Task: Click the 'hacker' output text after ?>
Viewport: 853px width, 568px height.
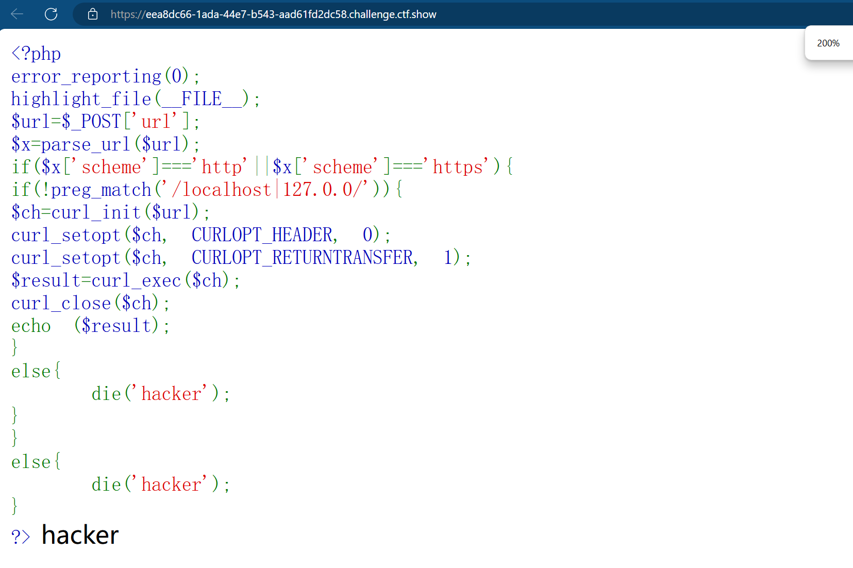Action: [x=80, y=535]
